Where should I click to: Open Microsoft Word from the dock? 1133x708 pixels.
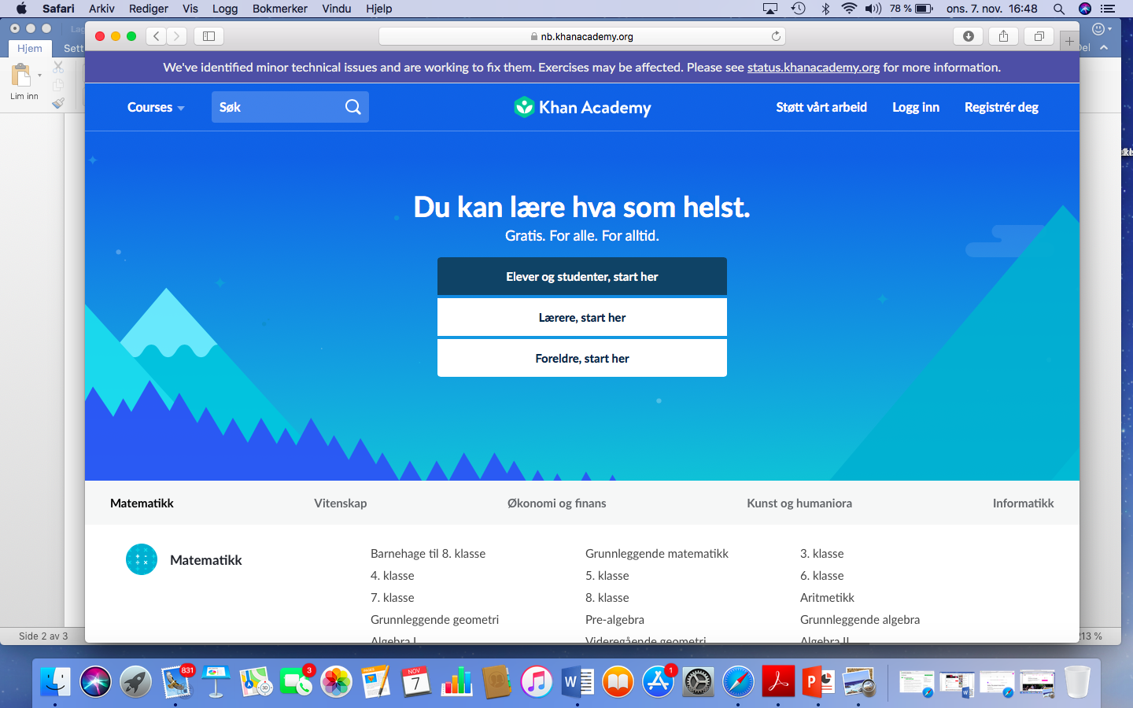pos(578,681)
